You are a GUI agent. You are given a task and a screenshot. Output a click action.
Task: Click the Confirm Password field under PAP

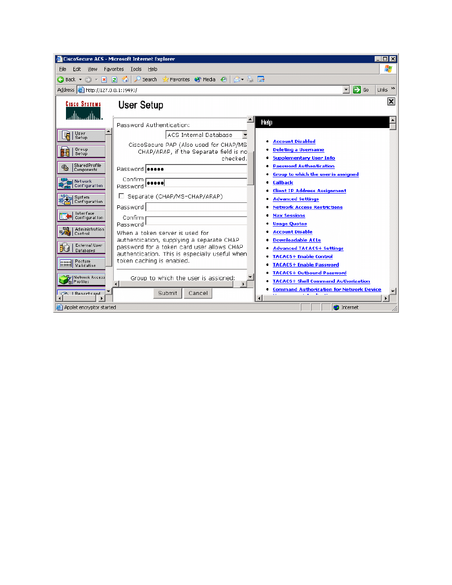[196, 183]
